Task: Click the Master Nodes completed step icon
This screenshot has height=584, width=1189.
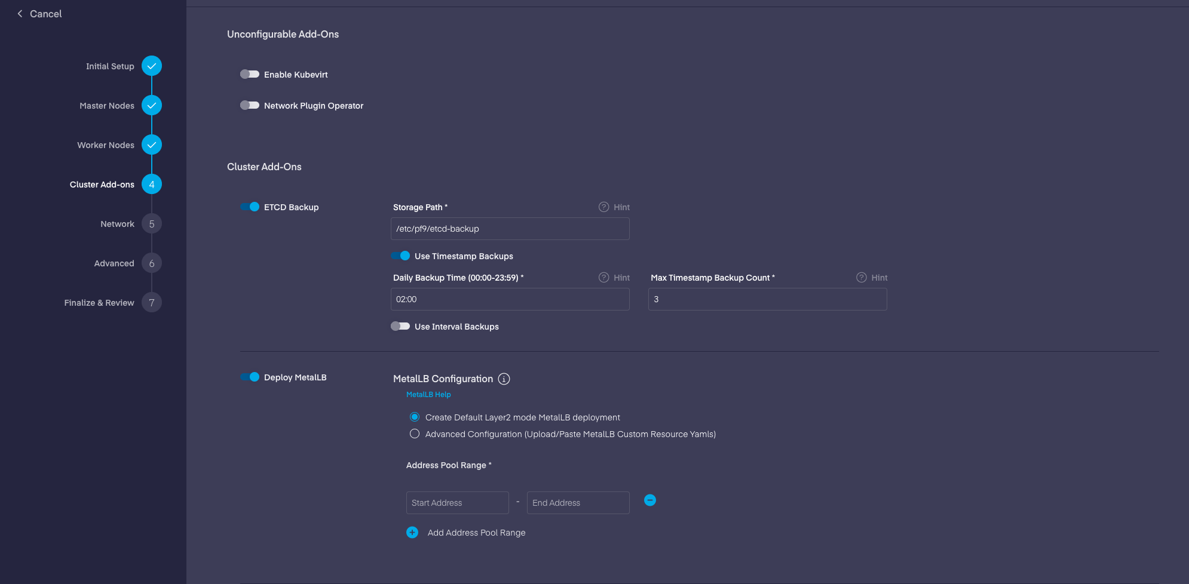Action: pyautogui.click(x=152, y=106)
